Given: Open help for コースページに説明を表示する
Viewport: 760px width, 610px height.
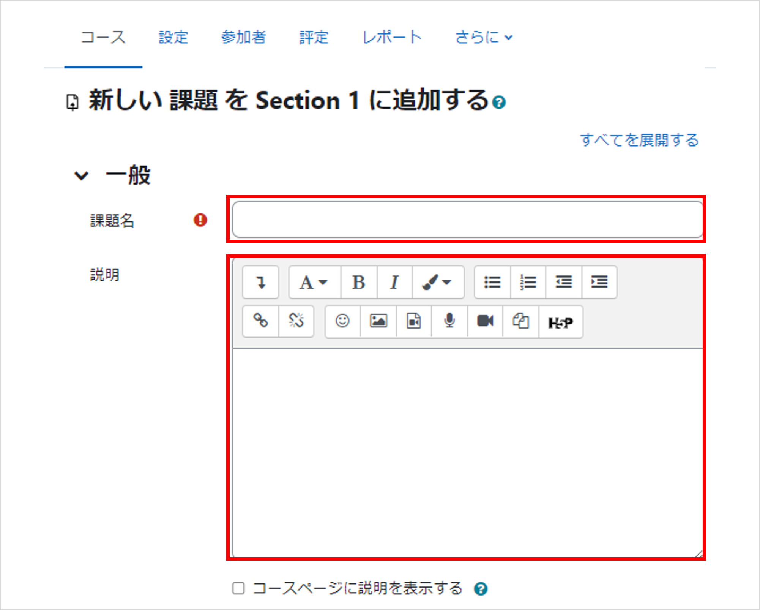Looking at the screenshot, I should pyautogui.click(x=481, y=589).
